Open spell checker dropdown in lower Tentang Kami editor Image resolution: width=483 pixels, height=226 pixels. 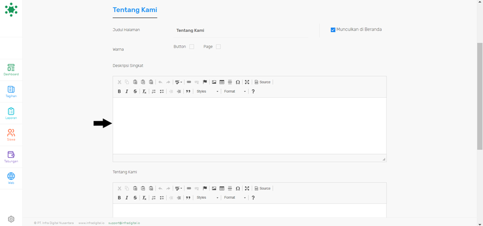(179, 189)
